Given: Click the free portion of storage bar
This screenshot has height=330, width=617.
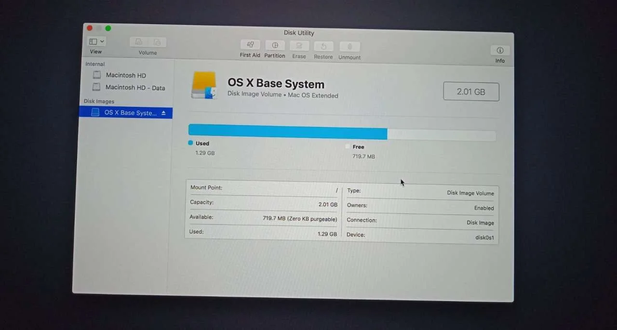Looking at the screenshot, I should click(442, 135).
